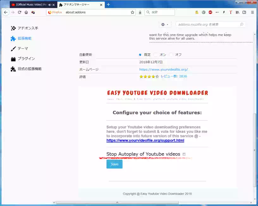Click the 評価 label
The image size is (258, 206).
(83, 77)
